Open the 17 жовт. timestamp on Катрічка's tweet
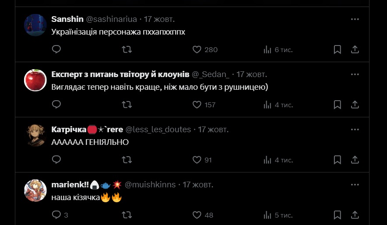The height and width of the screenshot is (225, 387). point(213,130)
